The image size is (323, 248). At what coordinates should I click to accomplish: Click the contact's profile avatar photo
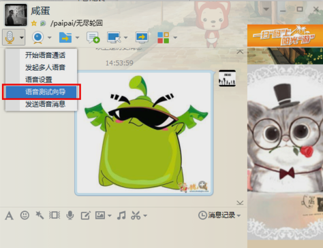pyautogui.click(x=16, y=15)
